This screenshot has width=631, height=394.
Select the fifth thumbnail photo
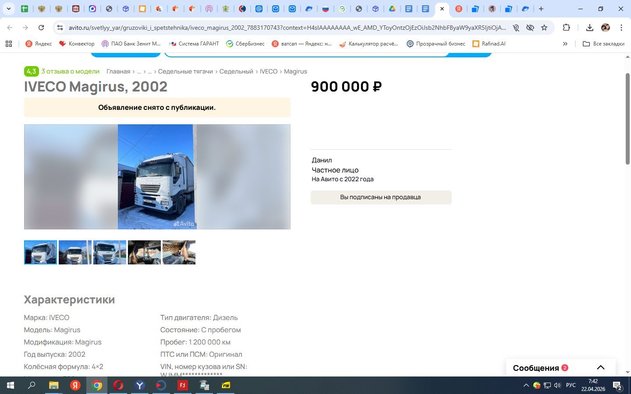[179, 252]
